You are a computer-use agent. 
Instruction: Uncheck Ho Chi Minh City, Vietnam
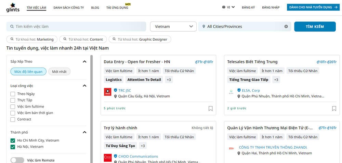point(13,140)
